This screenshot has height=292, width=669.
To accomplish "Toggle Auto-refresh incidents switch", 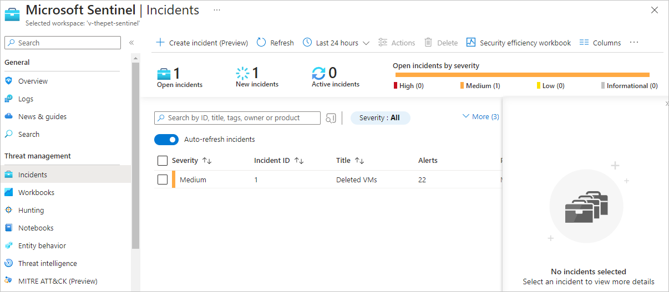I will click(x=166, y=140).
